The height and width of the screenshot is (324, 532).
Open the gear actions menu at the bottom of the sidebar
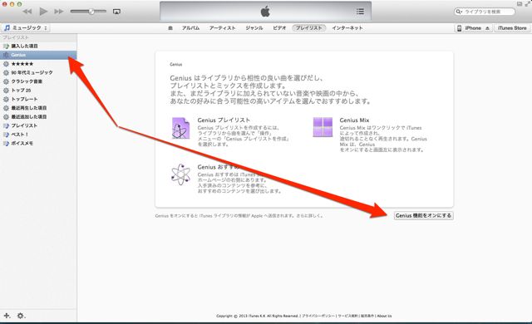tap(21, 316)
